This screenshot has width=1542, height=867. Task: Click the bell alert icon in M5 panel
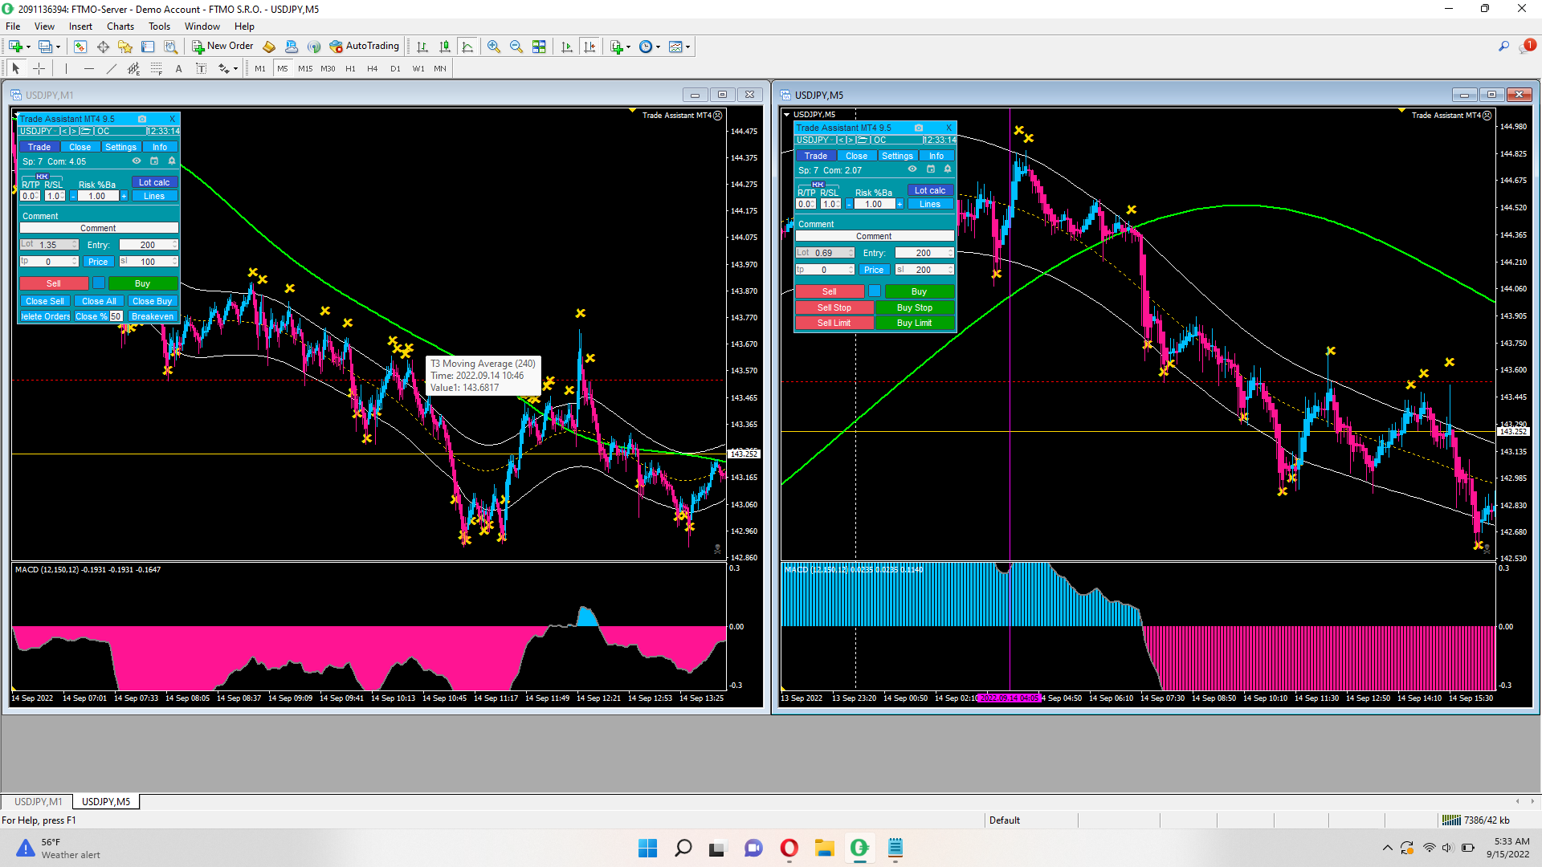point(948,169)
